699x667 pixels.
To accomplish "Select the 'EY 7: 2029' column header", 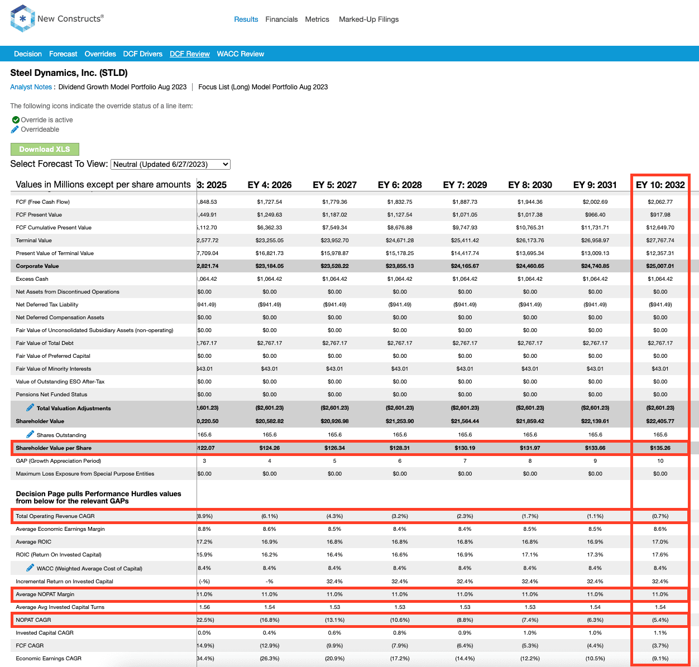I will [465, 185].
